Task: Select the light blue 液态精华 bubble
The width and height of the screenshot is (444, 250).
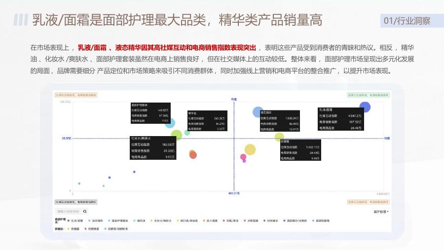Action: 258,112
